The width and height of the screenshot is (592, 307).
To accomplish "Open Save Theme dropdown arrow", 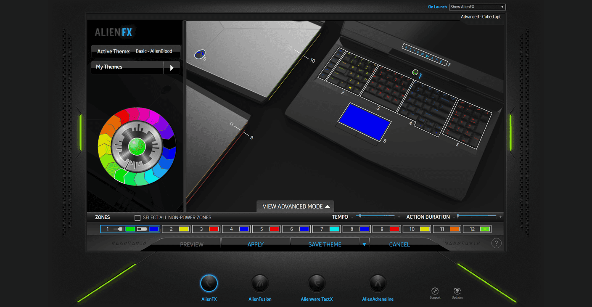I will pyautogui.click(x=364, y=244).
